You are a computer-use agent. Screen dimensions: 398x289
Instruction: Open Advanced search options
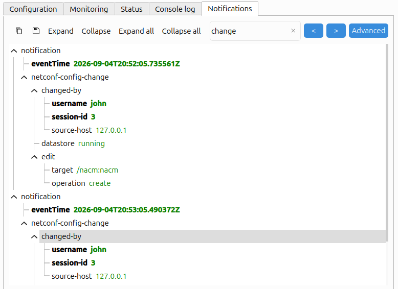[x=368, y=31]
